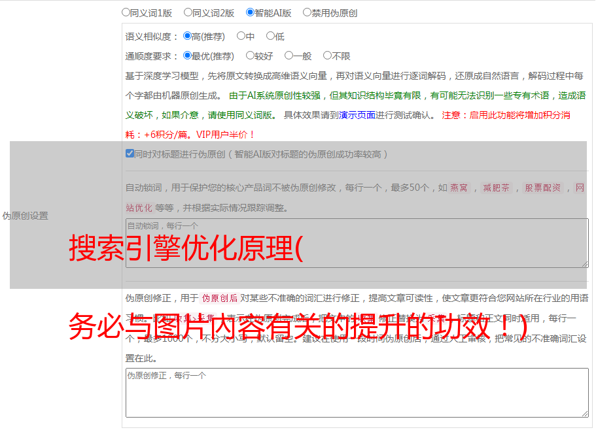The image size is (596, 430).
Task: Click the 燕窝 example keyword tag
Action: click(459, 188)
